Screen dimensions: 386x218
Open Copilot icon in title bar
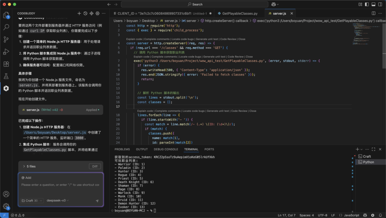click(273, 4)
